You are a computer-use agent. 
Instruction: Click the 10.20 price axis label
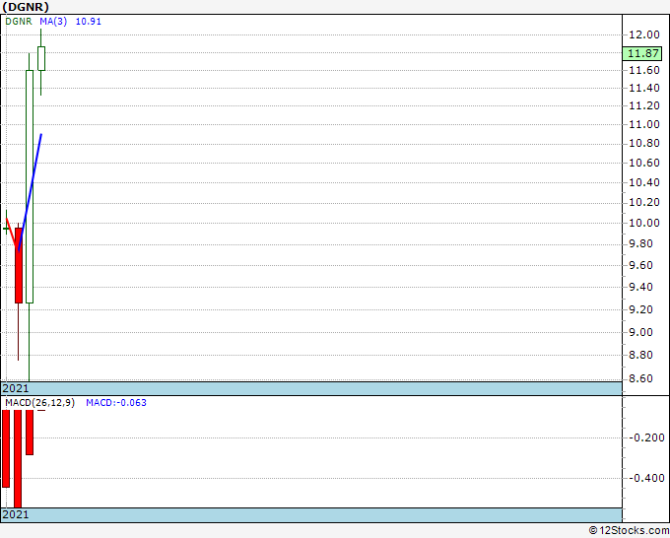644,202
